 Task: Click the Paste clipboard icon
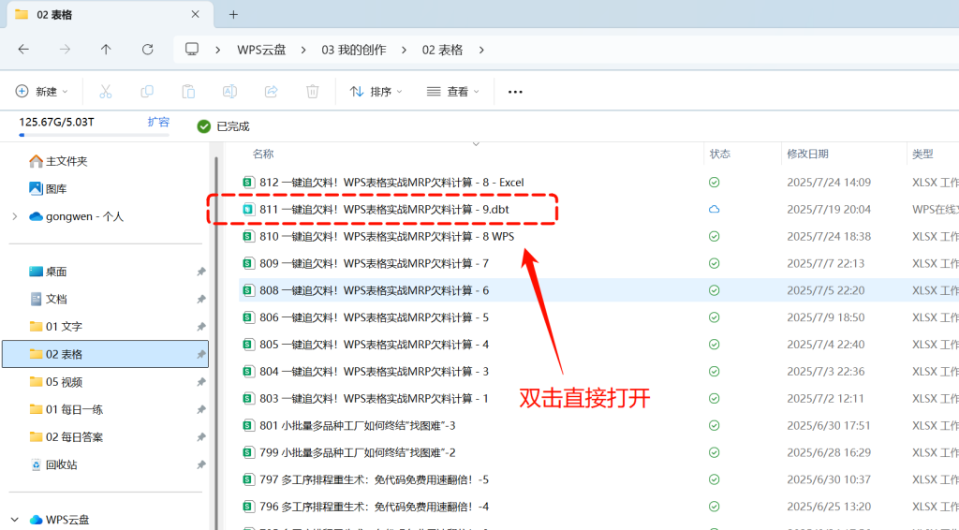tap(188, 92)
